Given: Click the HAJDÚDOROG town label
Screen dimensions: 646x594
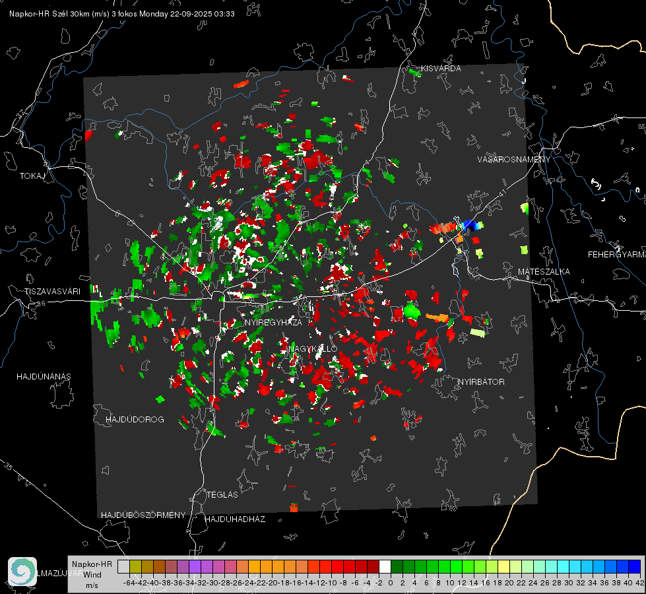Looking at the screenshot, I should point(135,419).
